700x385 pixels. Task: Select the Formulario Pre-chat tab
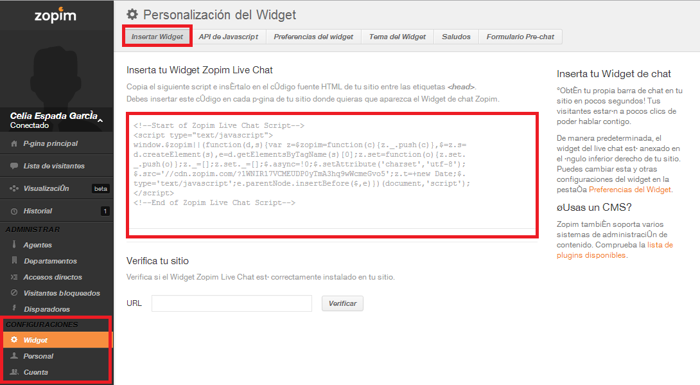pos(520,37)
